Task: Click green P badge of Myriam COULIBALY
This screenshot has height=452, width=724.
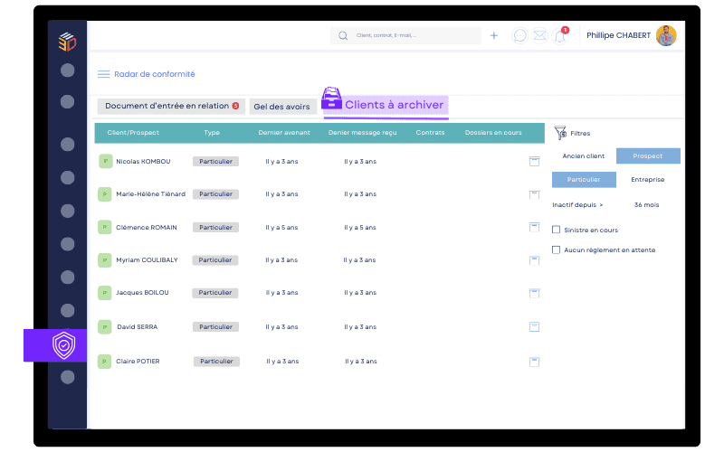Action: 105,260
